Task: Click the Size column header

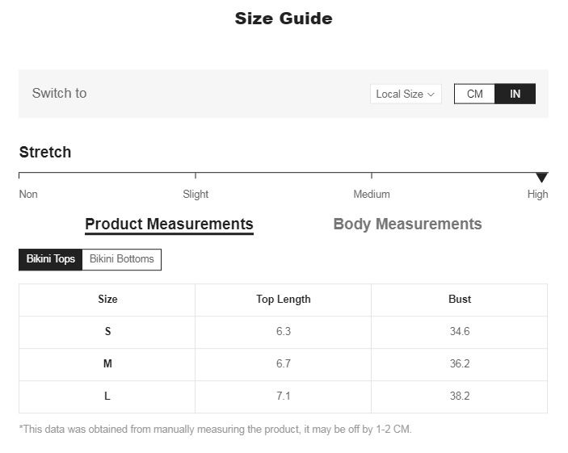Action: click(x=107, y=299)
